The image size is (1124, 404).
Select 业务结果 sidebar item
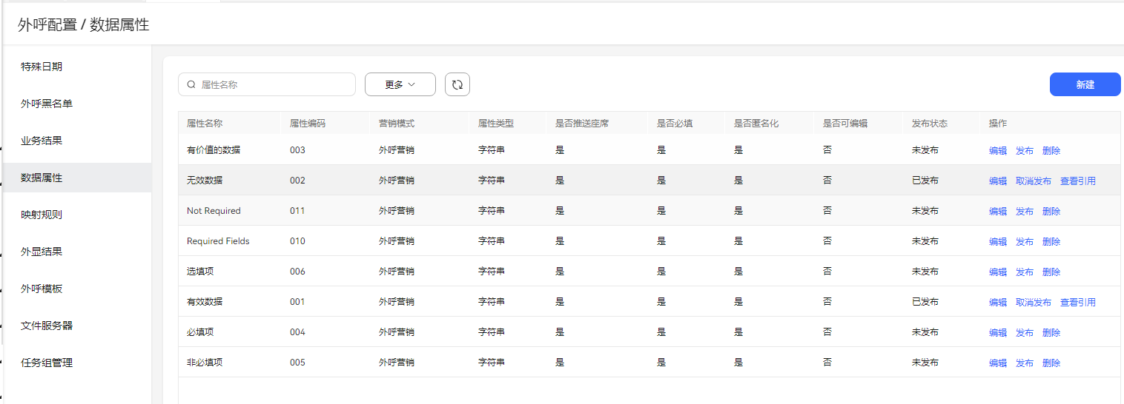point(77,141)
